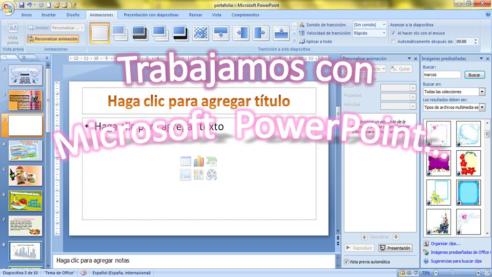Image resolution: width=492 pixels, height=277 pixels.
Task: Apply the push-down arrow transition effect
Action: coord(220,33)
